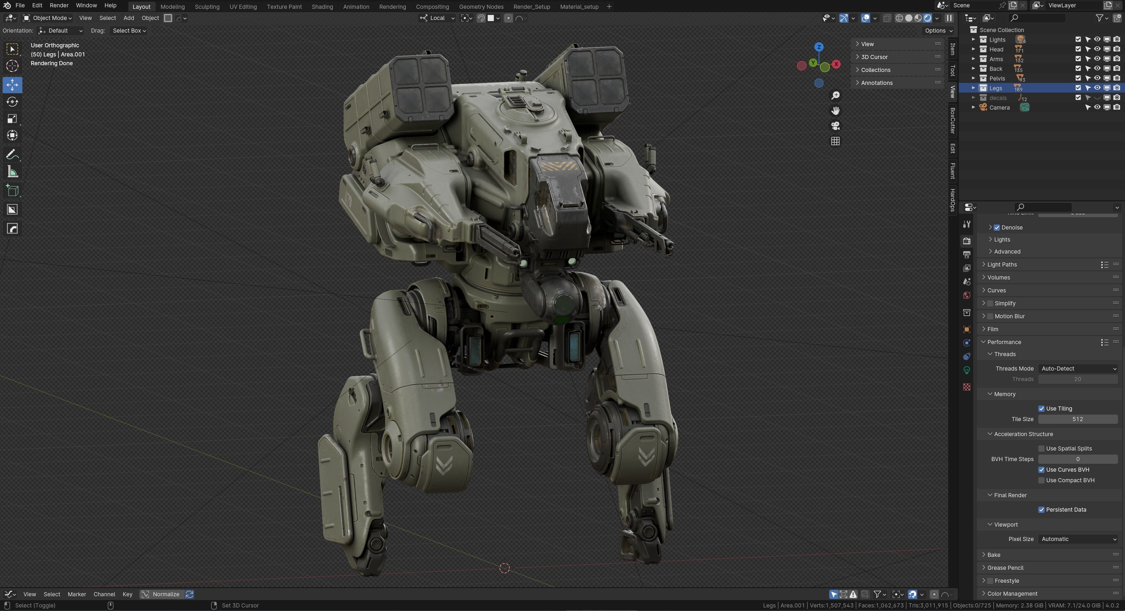The width and height of the screenshot is (1125, 611).
Task: Switch to wireframe viewport shading
Action: tap(899, 18)
